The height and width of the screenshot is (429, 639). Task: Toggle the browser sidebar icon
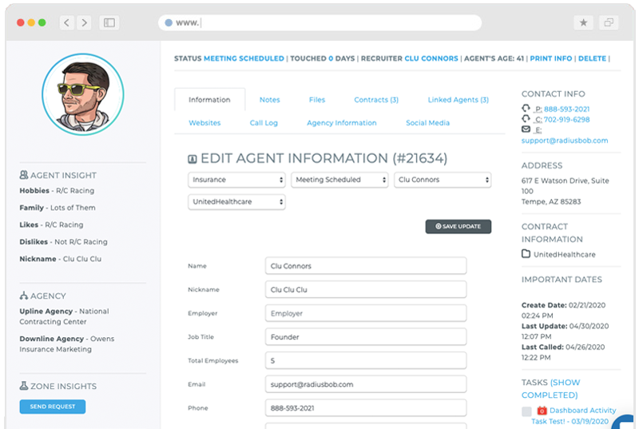[109, 23]
